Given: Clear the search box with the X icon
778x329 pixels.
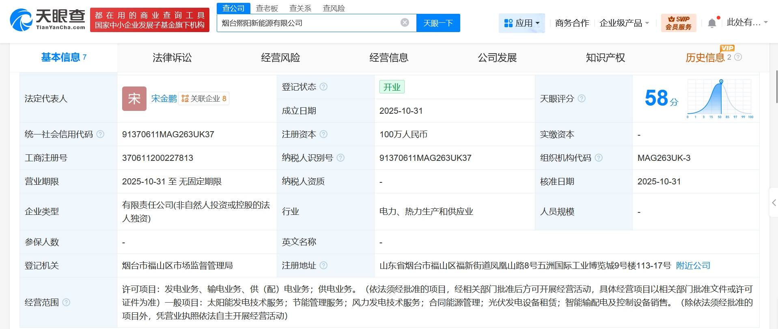Looking at the screenshot, I should pyautogui.click(x=405, y=23).
